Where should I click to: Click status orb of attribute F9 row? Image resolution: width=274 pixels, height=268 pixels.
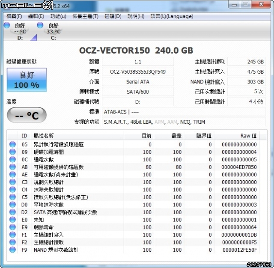[x=12, y=250]
